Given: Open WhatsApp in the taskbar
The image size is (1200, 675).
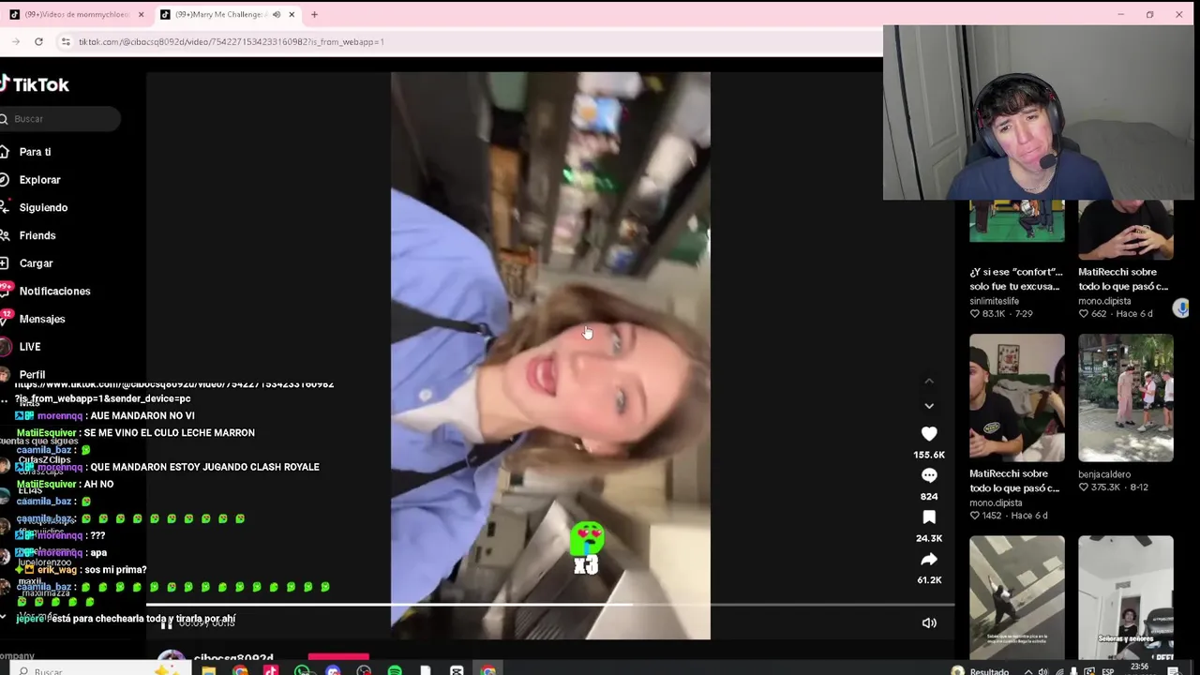Looking at the screenshot, I should 302,670.
